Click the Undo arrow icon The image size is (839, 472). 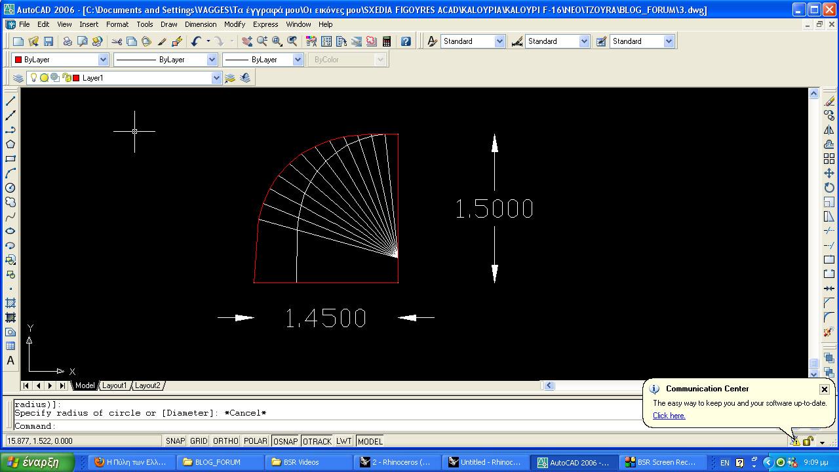click(196, 41)
